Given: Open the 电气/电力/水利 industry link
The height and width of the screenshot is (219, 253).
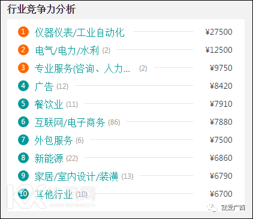Looking at the screenshot, I should [x=67, y=50].
